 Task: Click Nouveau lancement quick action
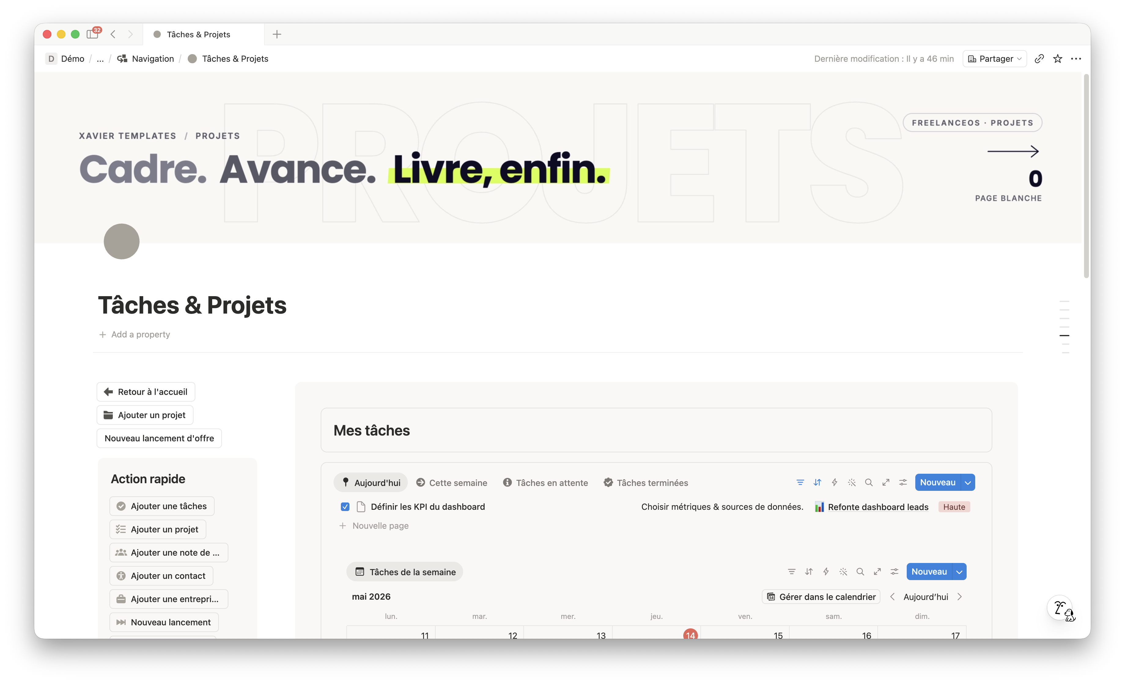pos(164,622)
